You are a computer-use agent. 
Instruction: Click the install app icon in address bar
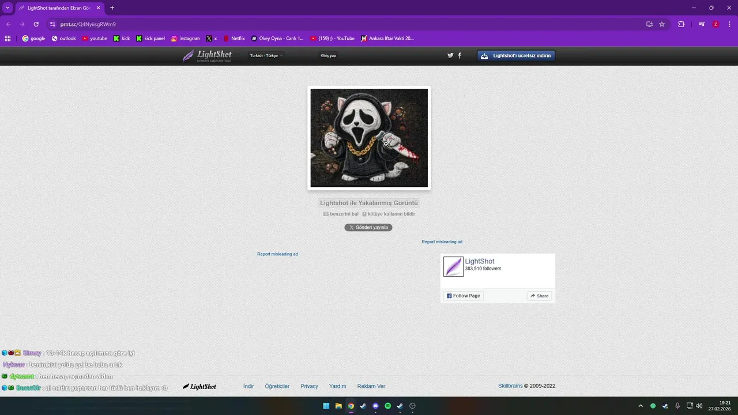(x=649, y=24)
